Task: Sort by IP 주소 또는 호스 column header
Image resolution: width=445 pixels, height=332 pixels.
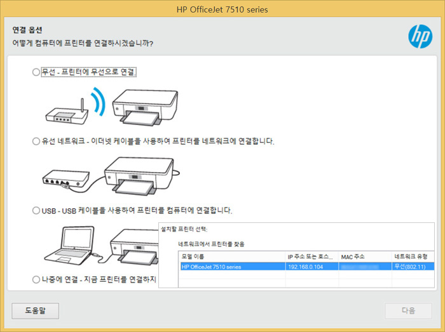Action: tap(312, 256)
